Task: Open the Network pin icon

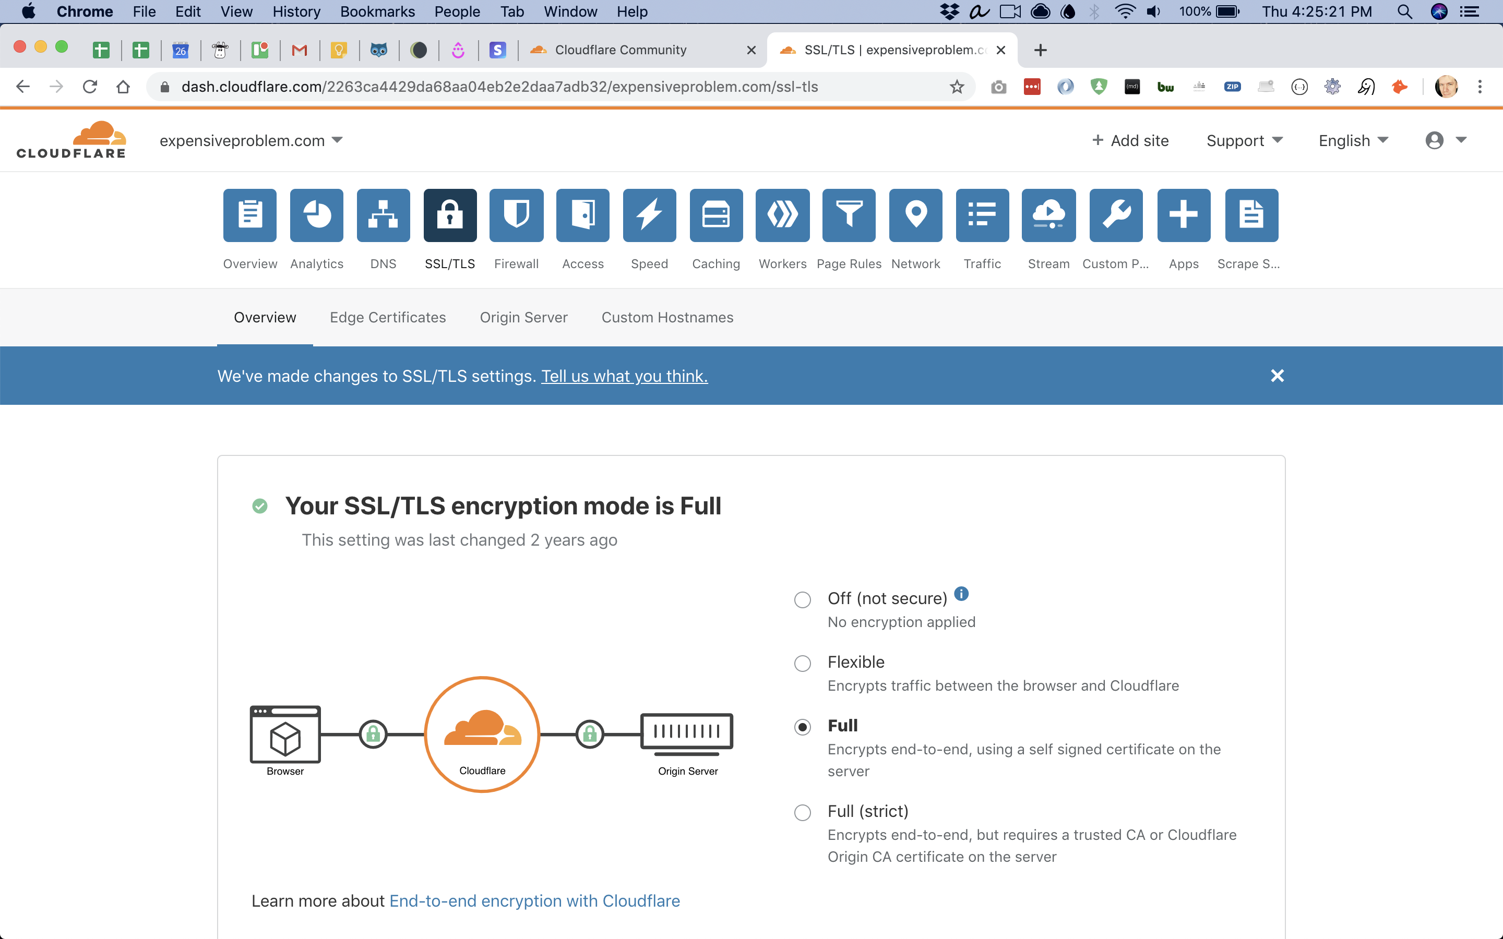Action: 915,215
